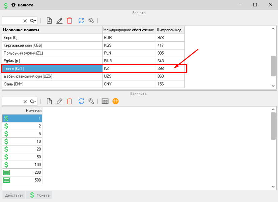Add a new currency in the Валюта toolbar
The width and height of the screenshot is (278, 202).
pyautogui.click(x=49, y=21)
